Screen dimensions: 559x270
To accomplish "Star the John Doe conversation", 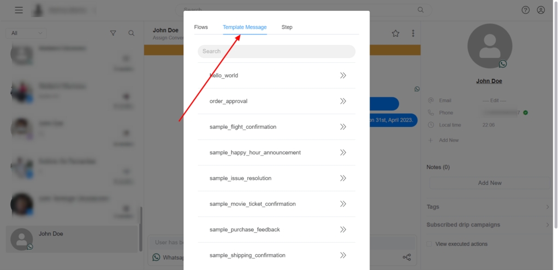I will coord(396,33).
